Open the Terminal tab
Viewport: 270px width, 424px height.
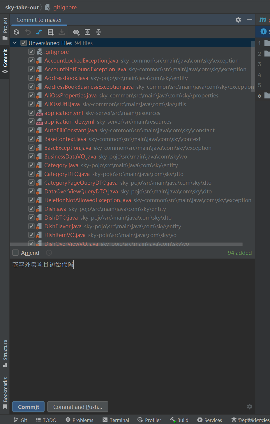click(x=116, y=420)
